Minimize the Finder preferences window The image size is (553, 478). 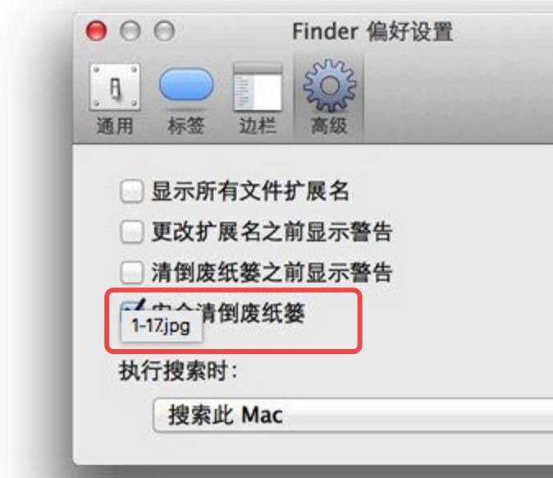[x=130, y=30]
